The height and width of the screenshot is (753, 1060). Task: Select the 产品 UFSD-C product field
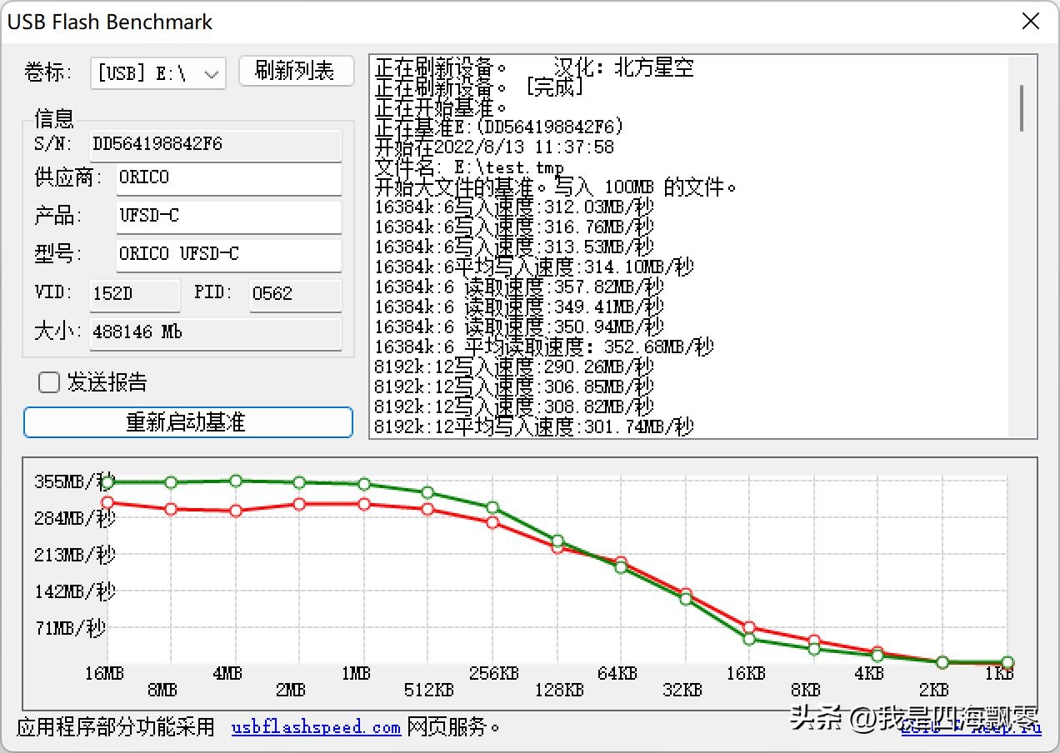pyautogui.click(x=228, y=216)
